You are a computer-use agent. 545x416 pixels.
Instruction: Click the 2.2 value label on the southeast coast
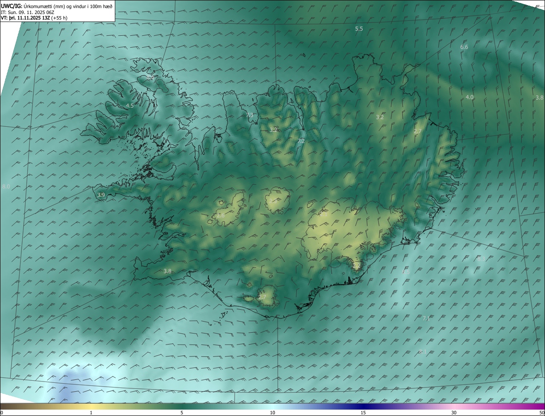[x=357, y=265]
